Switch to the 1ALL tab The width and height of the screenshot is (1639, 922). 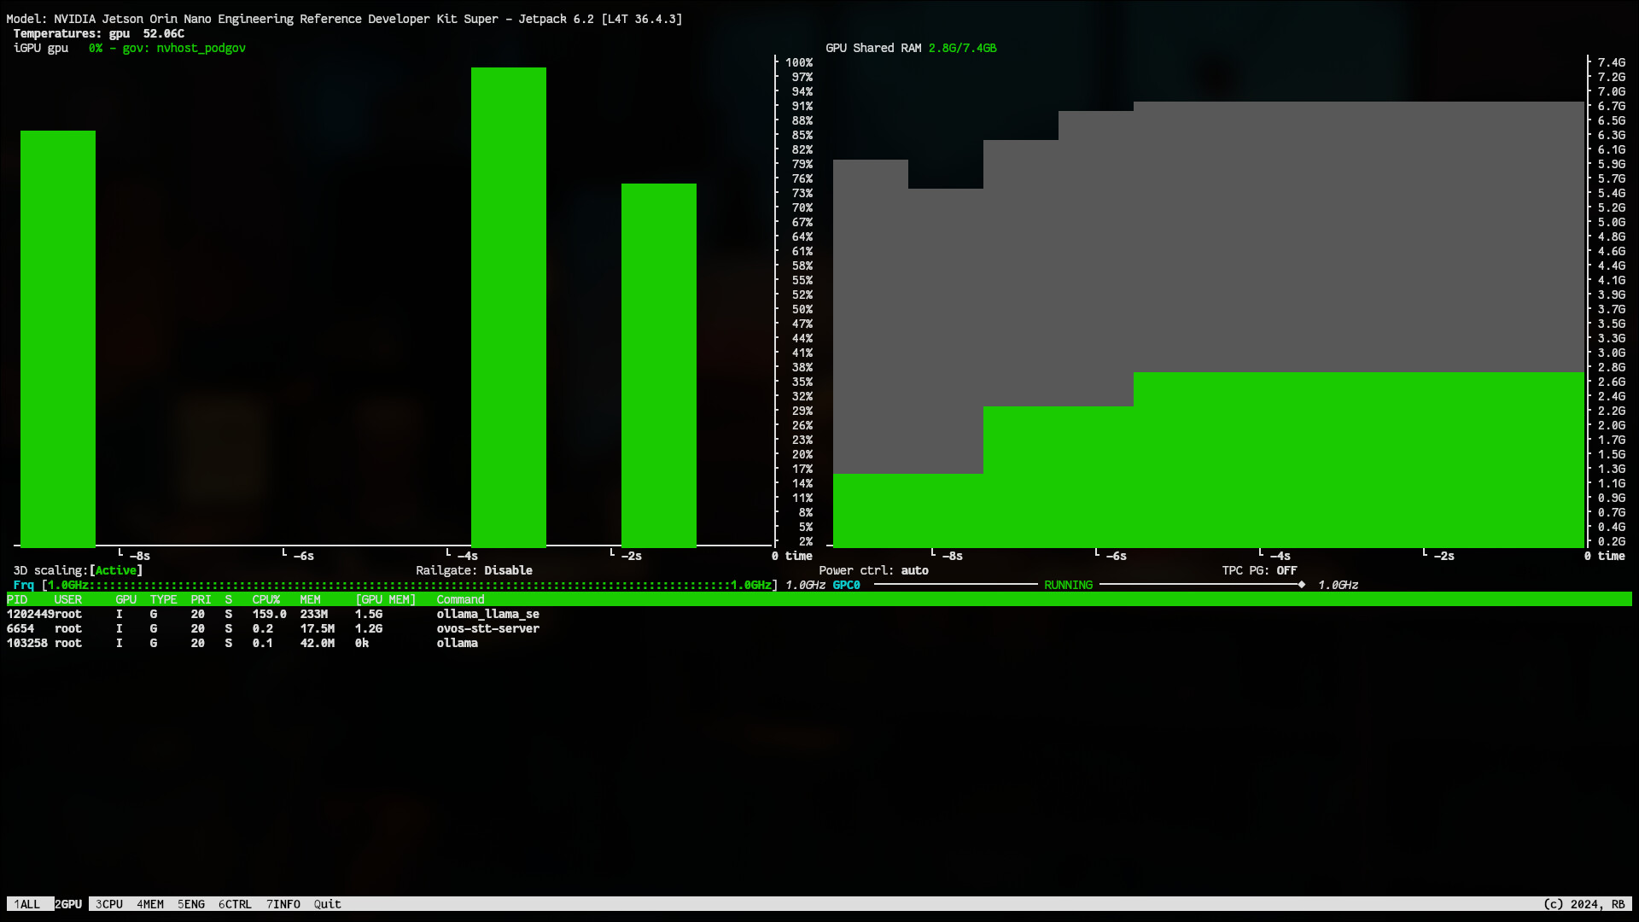click(x=26, y=904)
